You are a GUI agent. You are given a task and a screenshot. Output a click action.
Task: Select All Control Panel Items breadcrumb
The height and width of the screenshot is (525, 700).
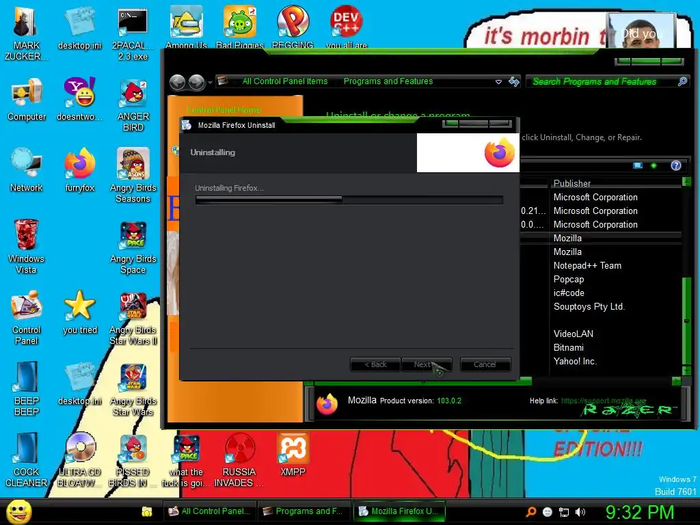coord(285,81)
